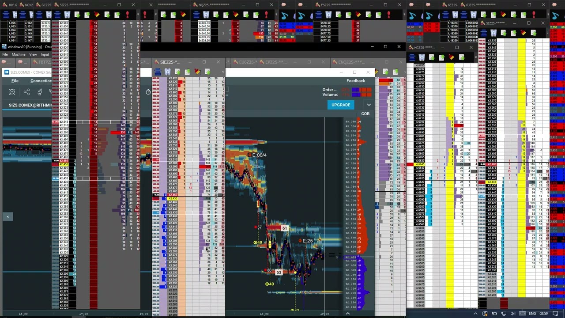The image size is (565, 318).
Task: Click trash bin icon in ESZ25 toolbar
Action: coord(328,15)
